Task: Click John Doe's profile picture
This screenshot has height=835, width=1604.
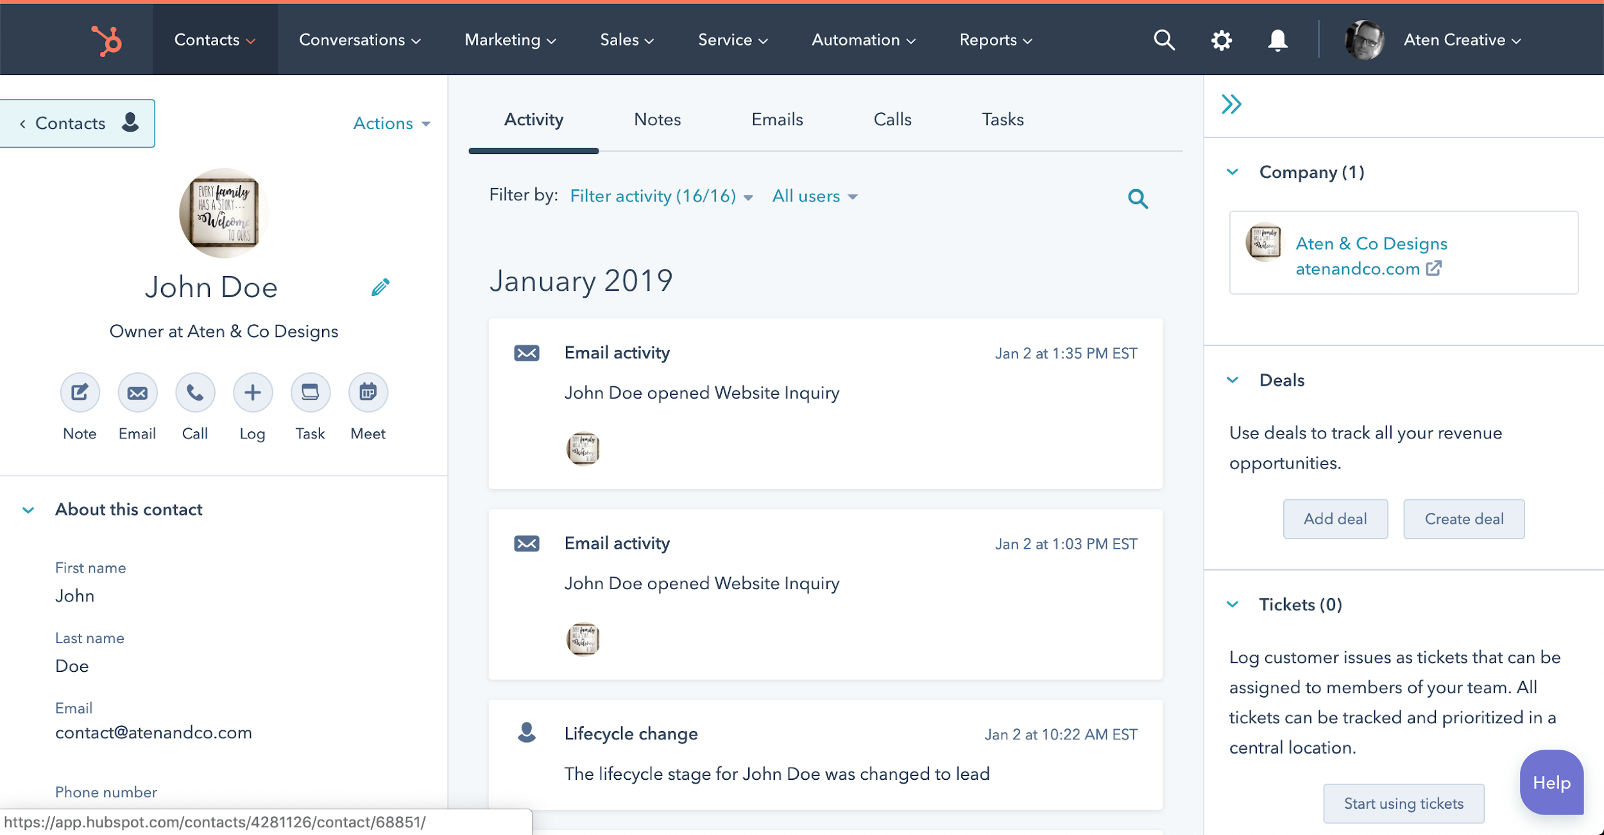Action: 224,213
